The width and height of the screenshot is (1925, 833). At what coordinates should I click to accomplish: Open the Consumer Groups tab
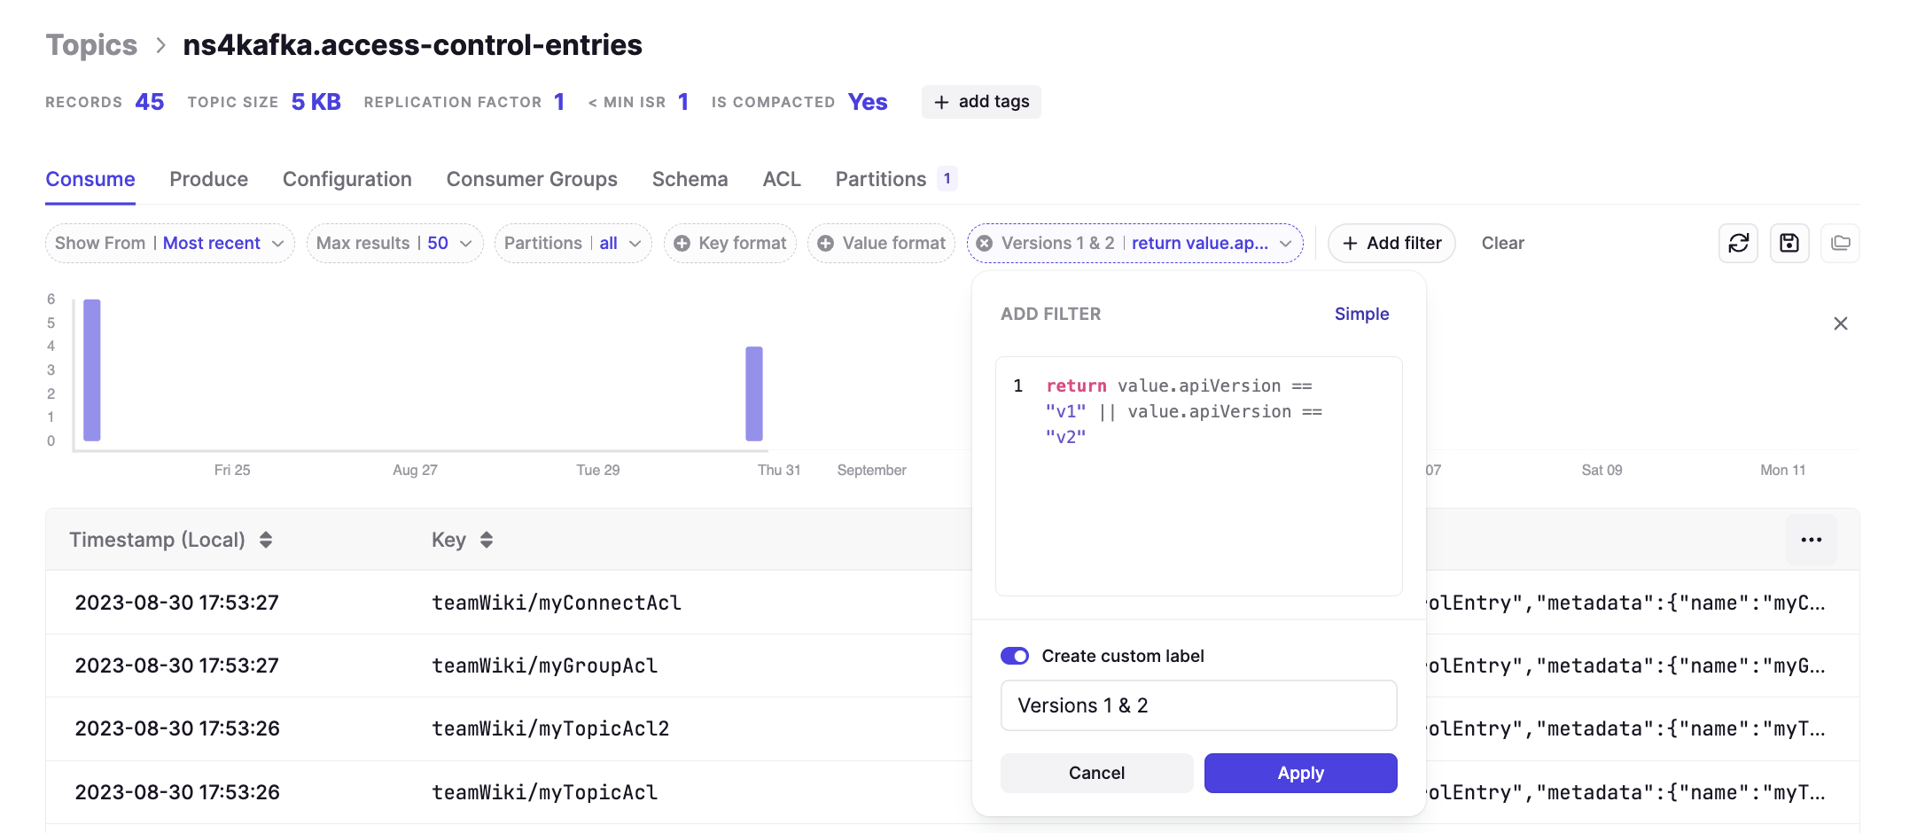click(532, 179)
